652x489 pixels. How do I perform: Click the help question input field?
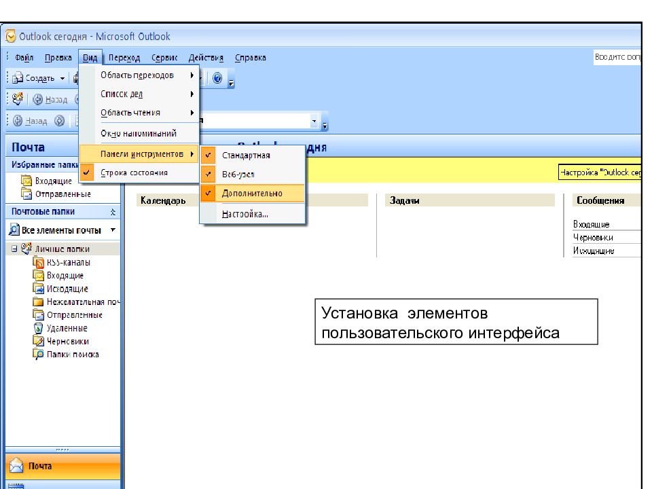617,57
